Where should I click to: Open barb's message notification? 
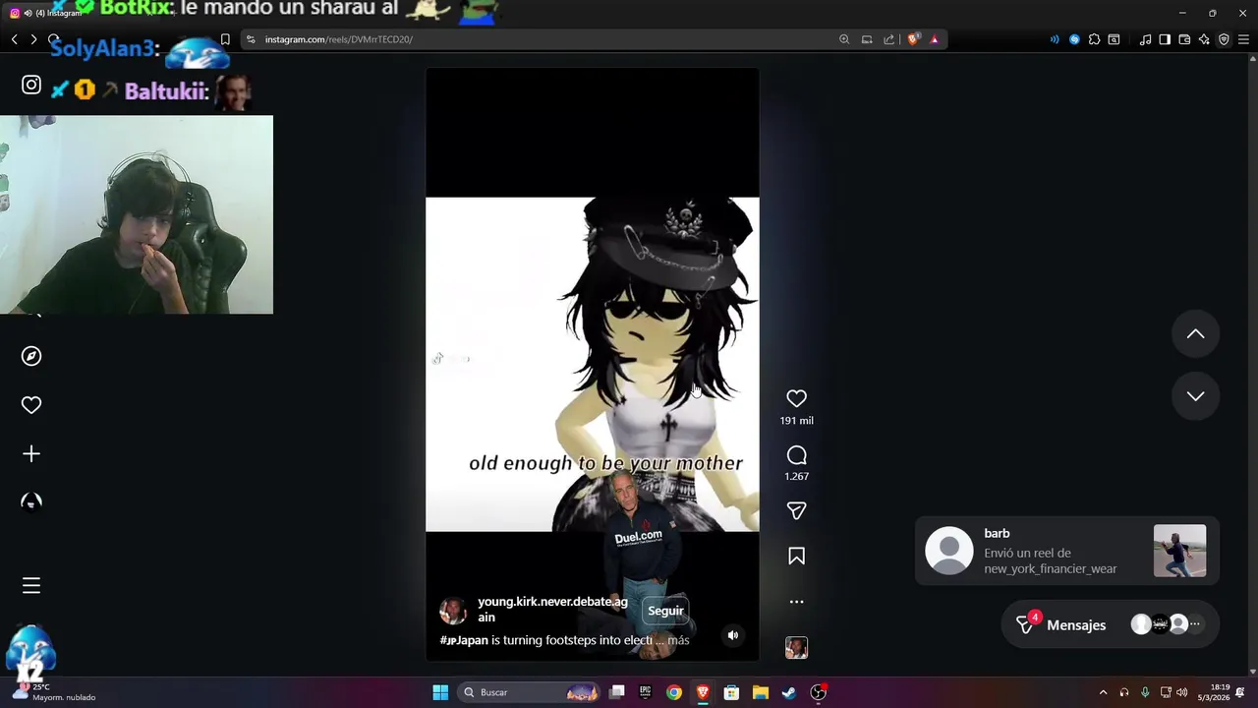1067,551
